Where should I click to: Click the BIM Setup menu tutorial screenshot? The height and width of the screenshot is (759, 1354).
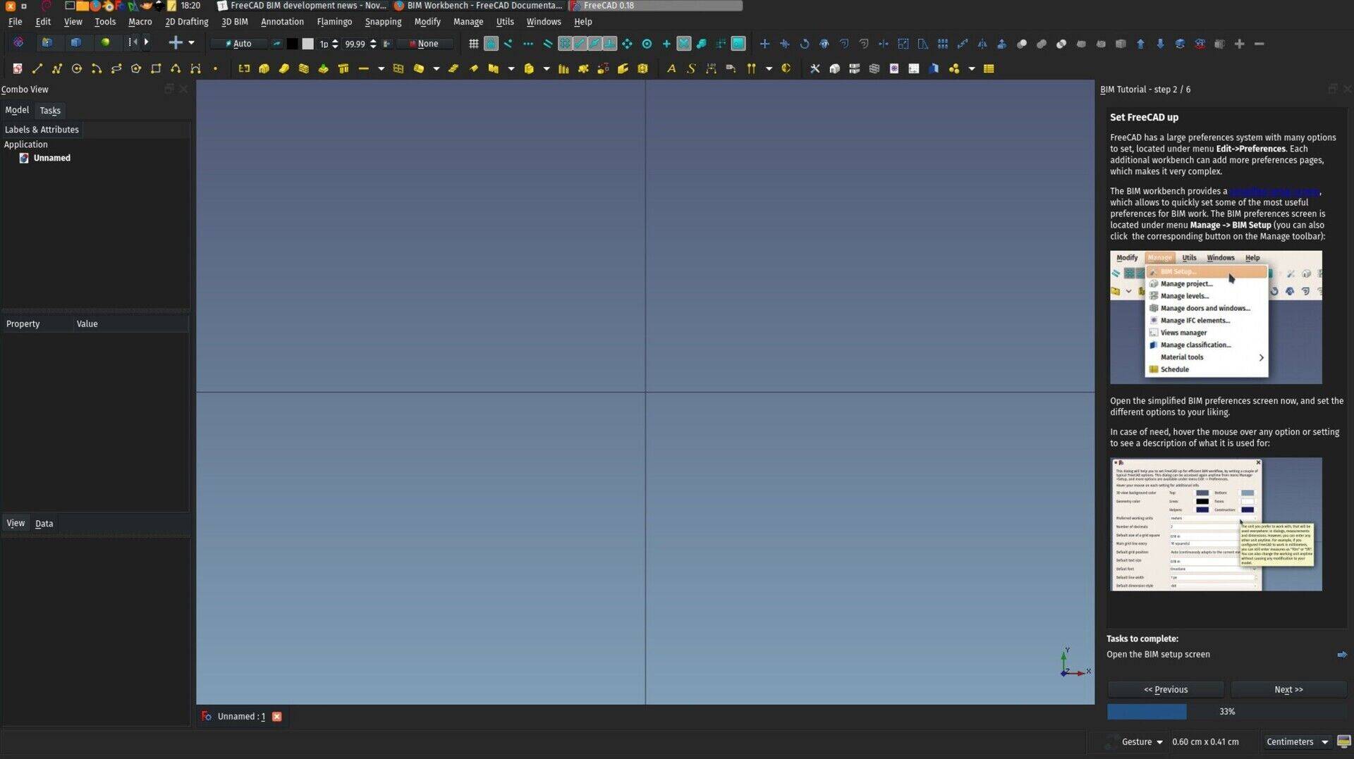pyautogui.click(x=1216, y=317)
